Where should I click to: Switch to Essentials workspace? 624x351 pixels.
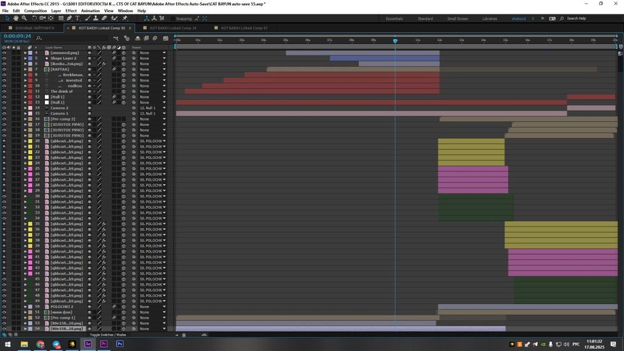[394, 19]
